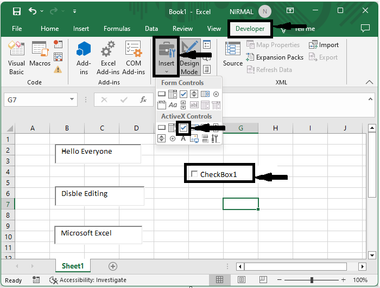380x288 pixels.
Task: Switch to the View tab
Action: pyautogui.click(x=214, y=29)
